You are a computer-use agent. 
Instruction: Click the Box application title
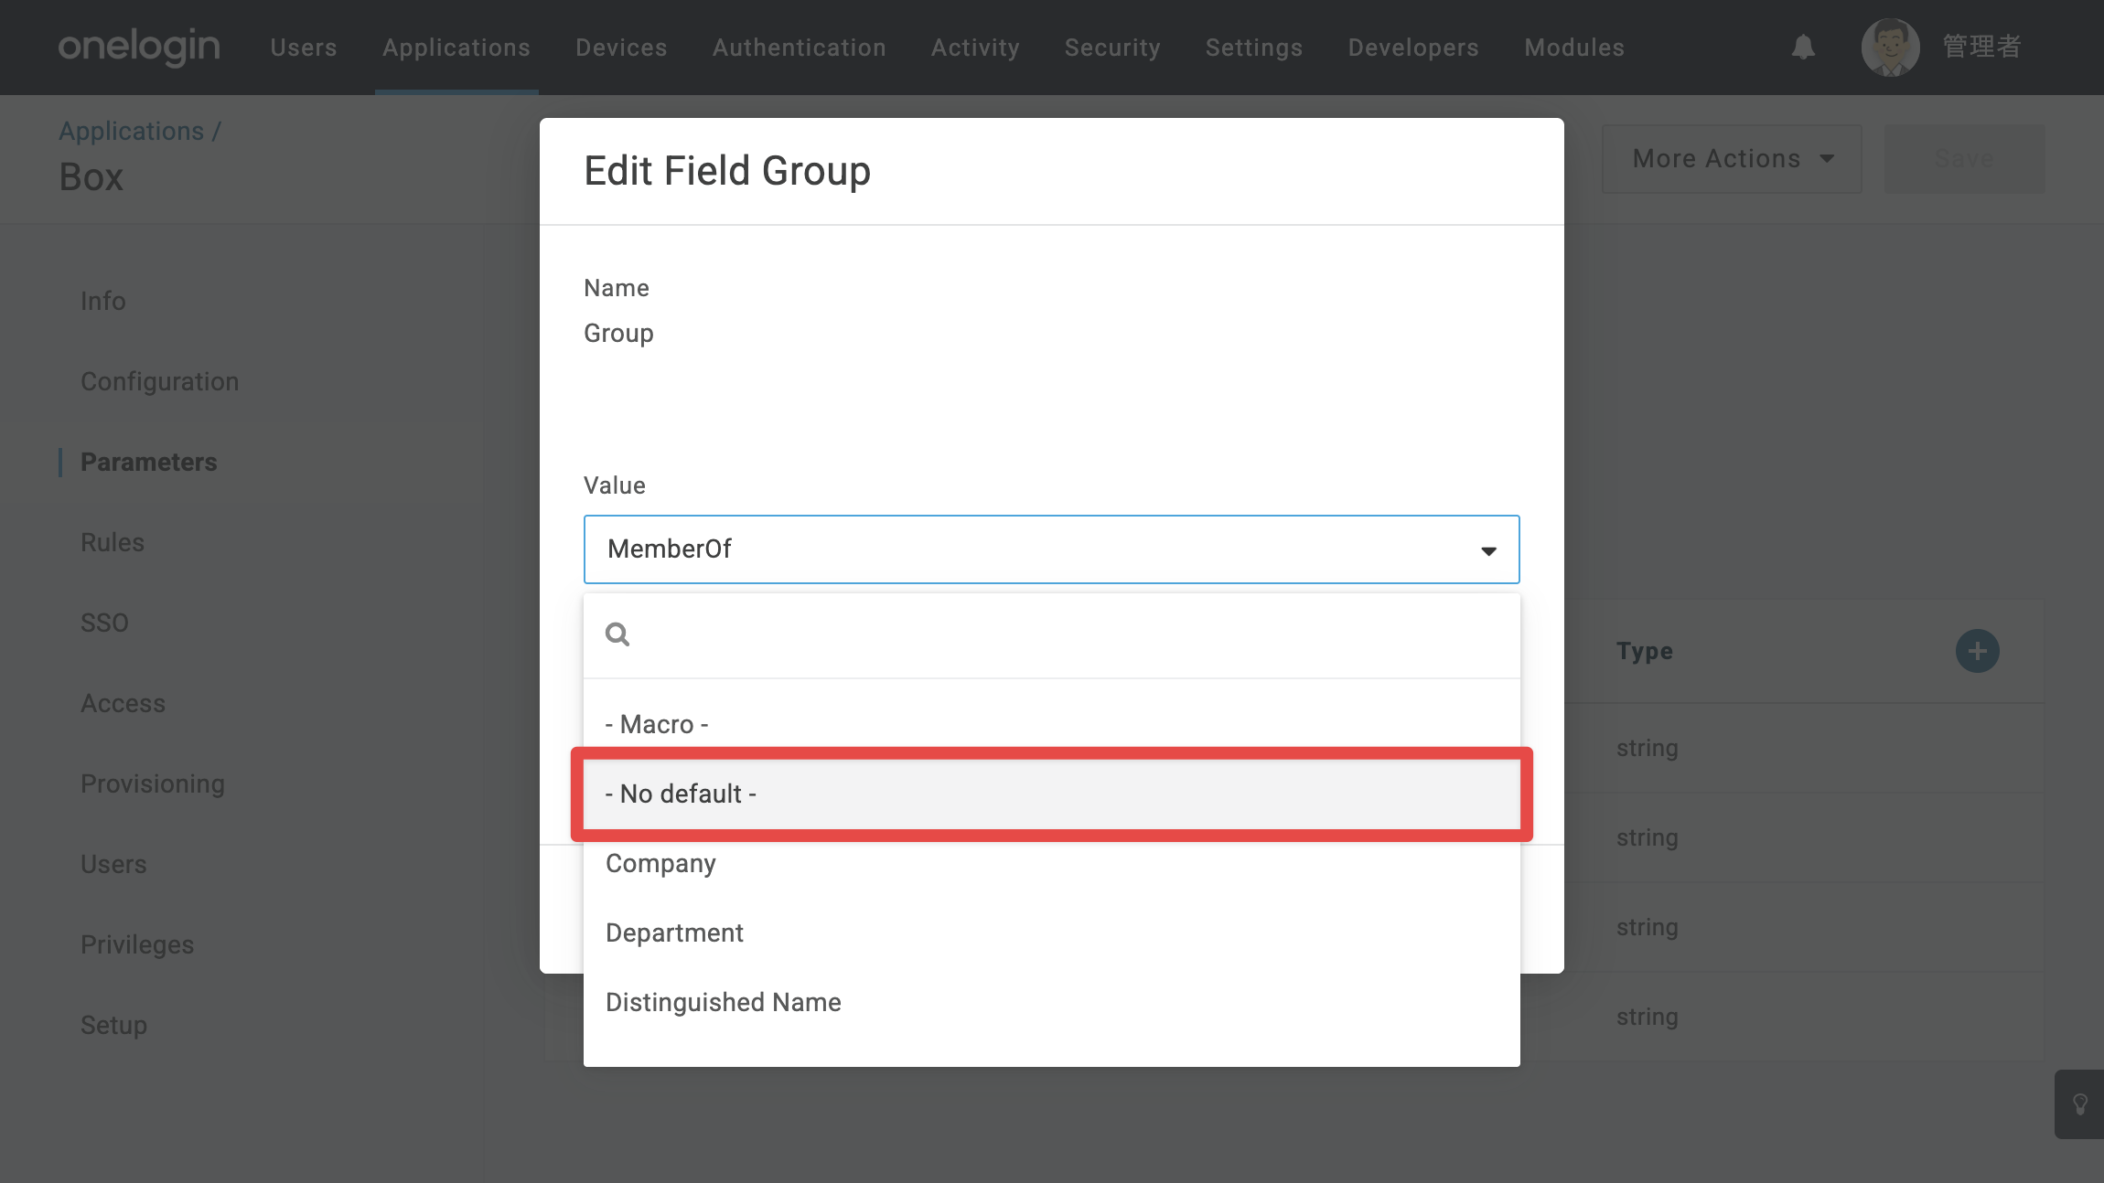pyautogui.click(x=91, y=177)
